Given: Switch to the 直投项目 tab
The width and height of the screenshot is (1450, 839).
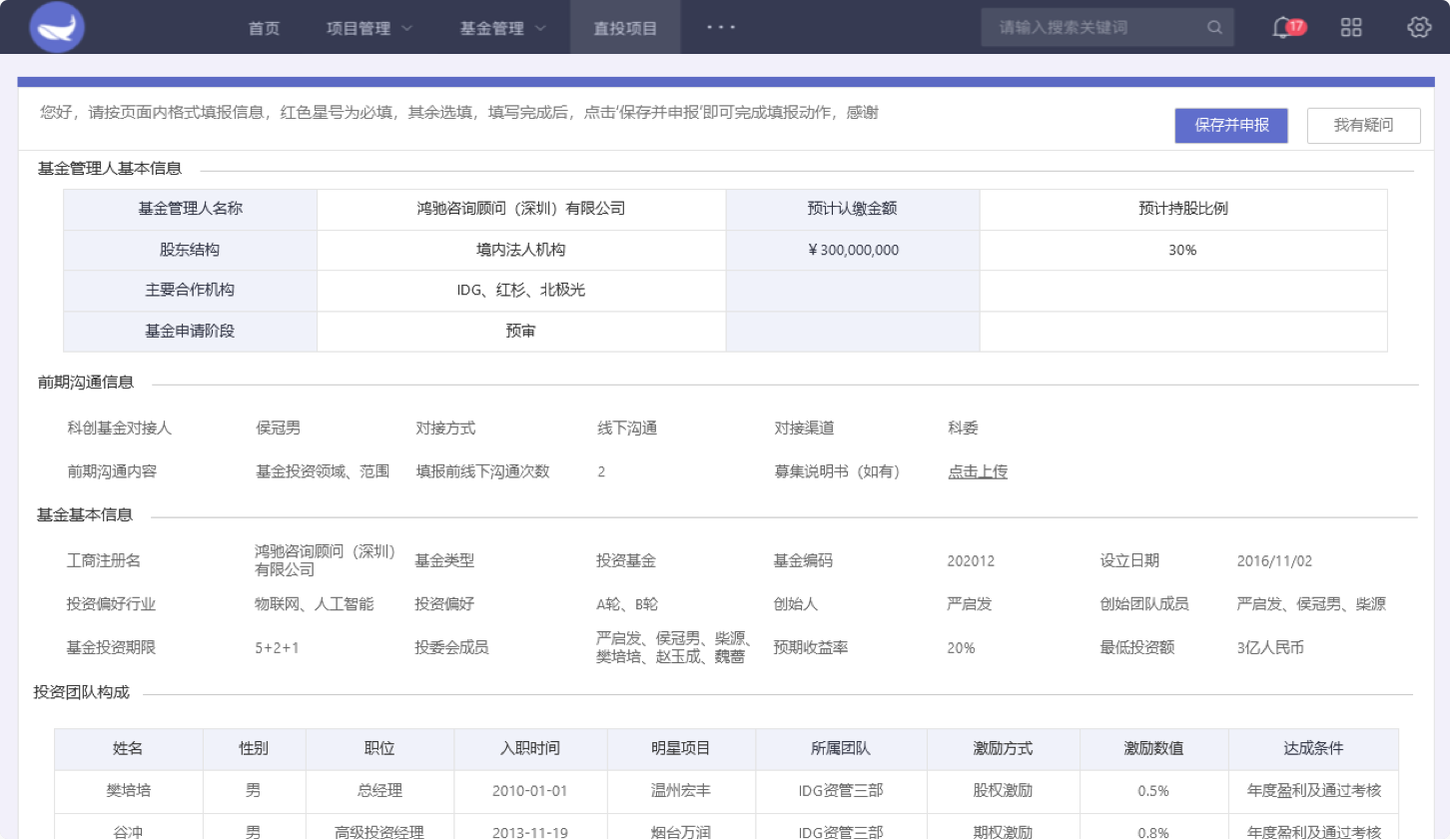Looking at the screenshot, I should click(x=625, y=28).
